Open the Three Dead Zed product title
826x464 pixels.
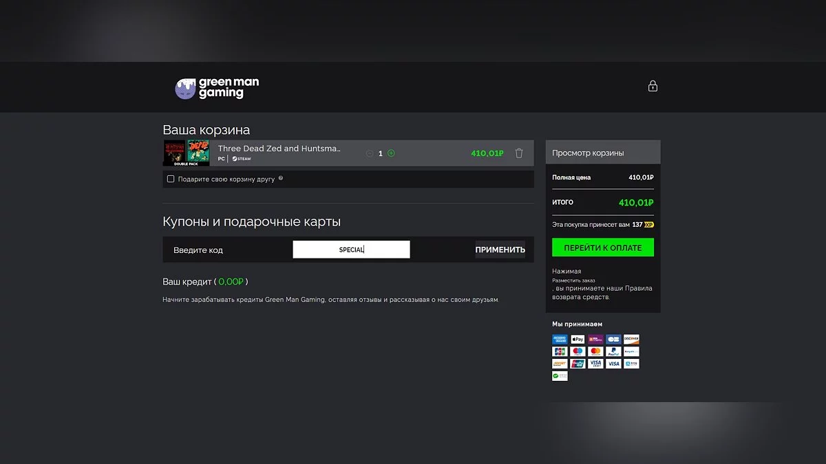(279, 148)
